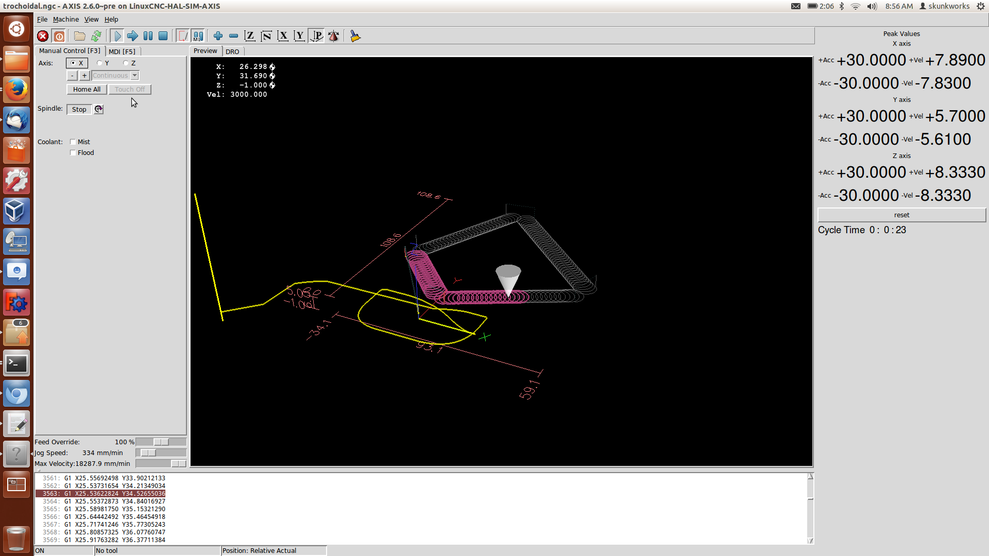989x556 pixels.
Task: Select Y axis radio button
Action: [x=103, y=63]
